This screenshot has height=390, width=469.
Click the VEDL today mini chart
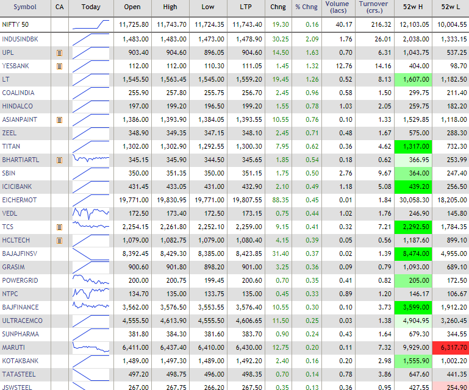coord(90,213)
